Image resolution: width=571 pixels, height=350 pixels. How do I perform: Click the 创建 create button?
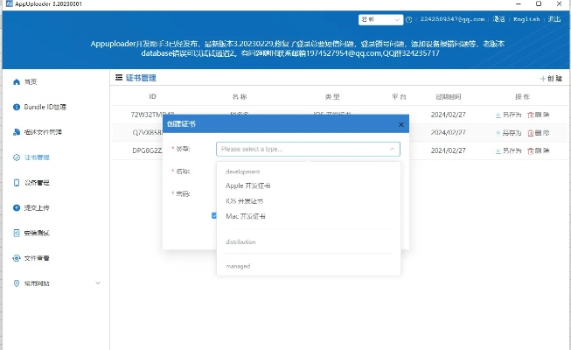(551, 78)
